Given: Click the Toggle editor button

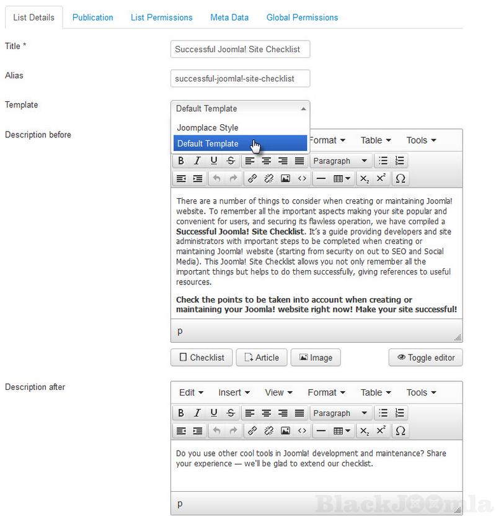Looking at the screenshot, I should (425, 357).
